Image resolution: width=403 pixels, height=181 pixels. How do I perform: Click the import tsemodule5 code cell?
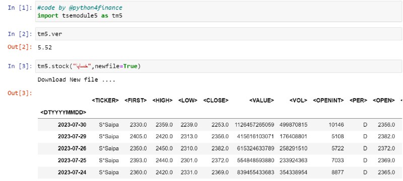[x=219, y=12]
